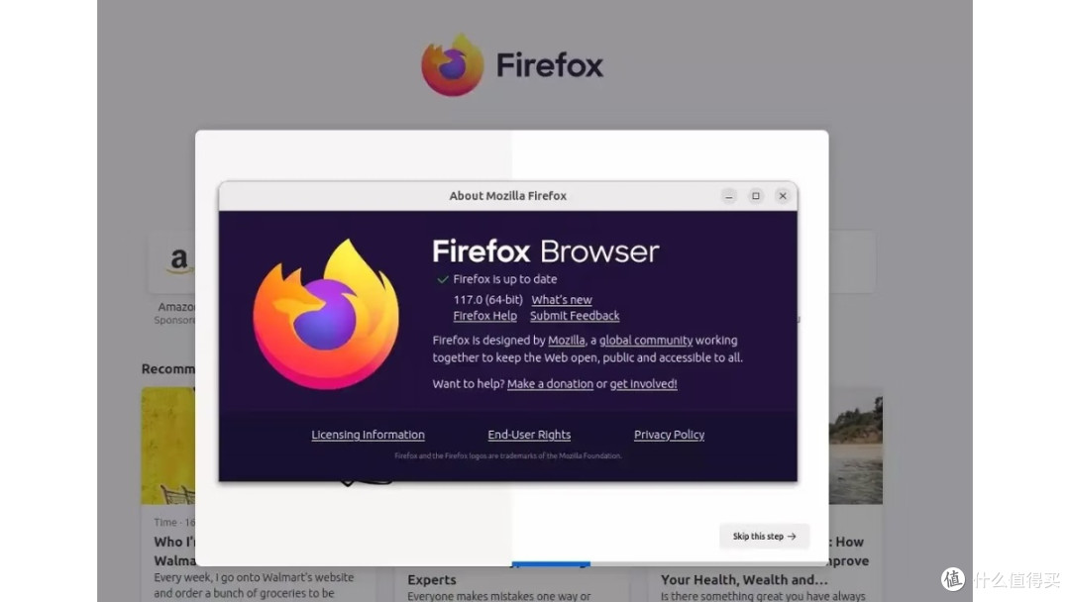This screenshot has width=1070, height=602.
Task: Click the green up-to-date checkmark icon
Action: tap(442, 279)
